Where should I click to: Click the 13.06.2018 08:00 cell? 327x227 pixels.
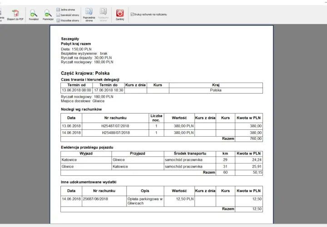click(x=77, y=90)
